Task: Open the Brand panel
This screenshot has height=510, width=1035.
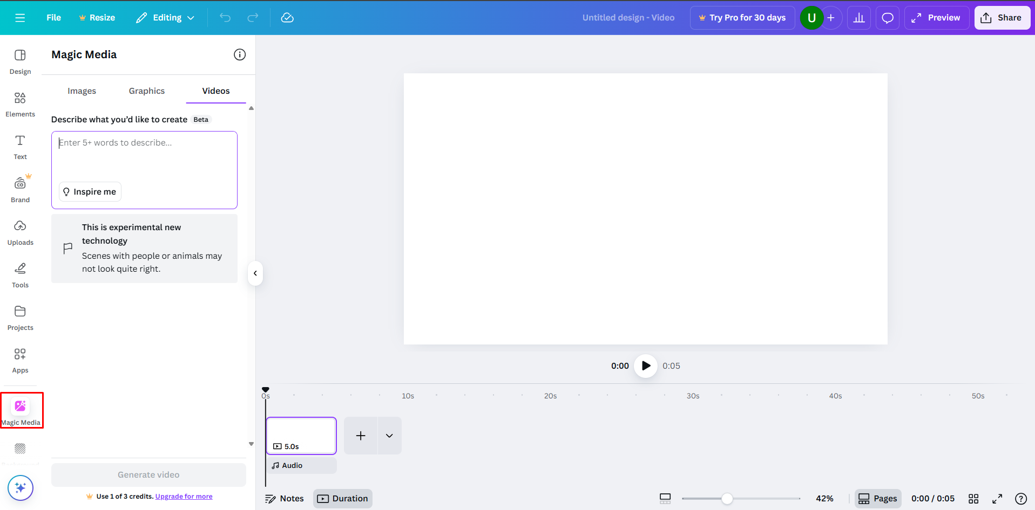Action: click(x=20, y=189)
